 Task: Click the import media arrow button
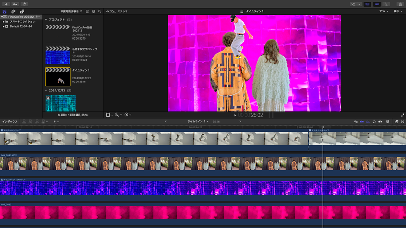6,4
